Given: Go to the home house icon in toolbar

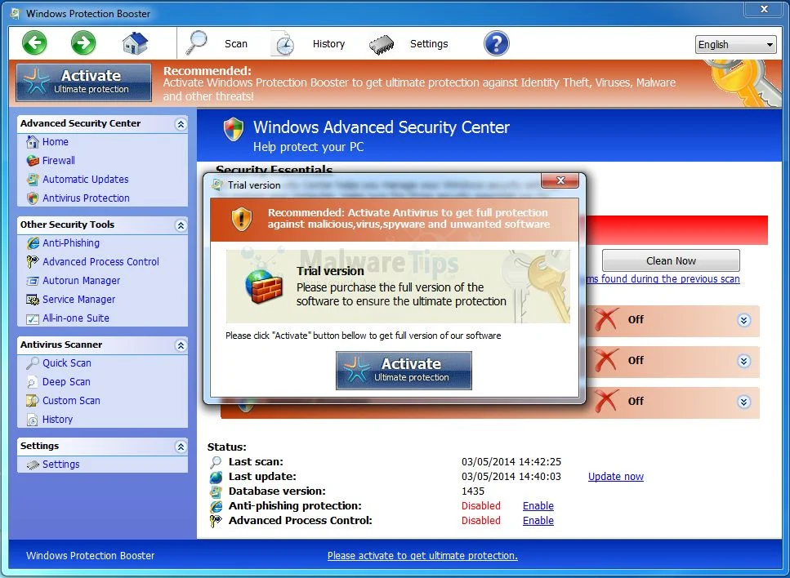Looking at the screenshot, I should click(x=135, y=43).
